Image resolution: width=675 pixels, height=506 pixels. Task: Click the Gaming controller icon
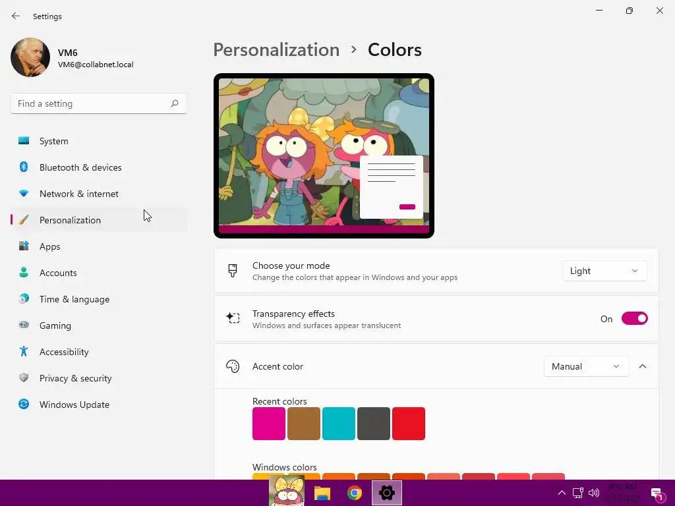click(24, 325)
